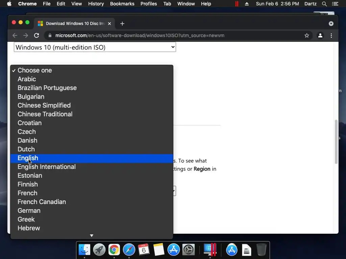This screenshot has width=346, height=259.
Task: Select German from the list
Action: pos(92,211)
